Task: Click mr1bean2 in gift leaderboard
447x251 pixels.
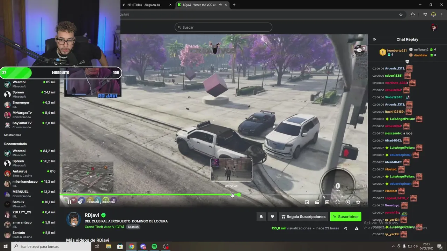Action: coord(421,50)
